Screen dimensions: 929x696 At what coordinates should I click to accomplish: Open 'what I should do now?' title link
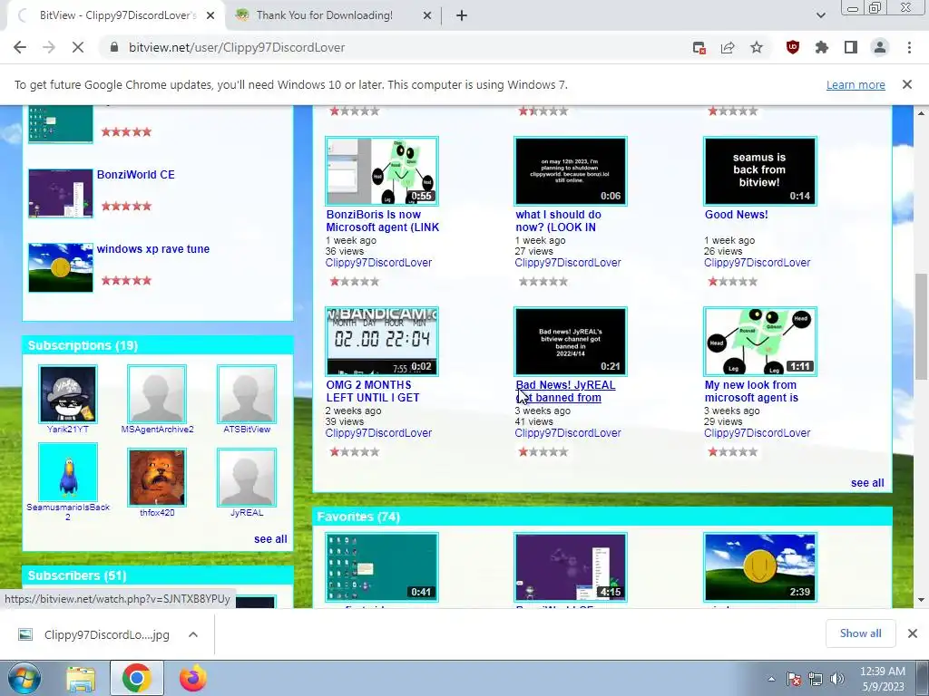point(558,221)
